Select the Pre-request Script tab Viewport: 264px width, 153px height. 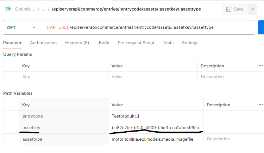(136, 43)
